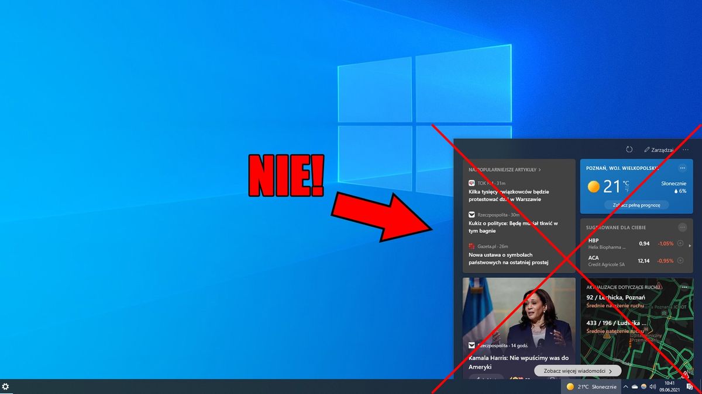
Task: Refresh the news feed panel
Action: point(629,150)
